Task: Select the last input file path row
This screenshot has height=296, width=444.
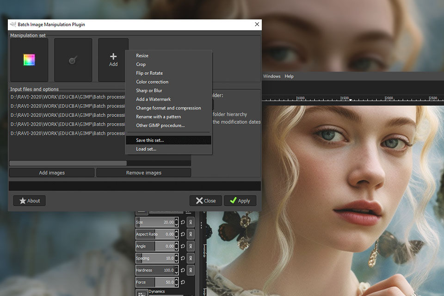Action: pyautogui.click(x=68, y=133)
